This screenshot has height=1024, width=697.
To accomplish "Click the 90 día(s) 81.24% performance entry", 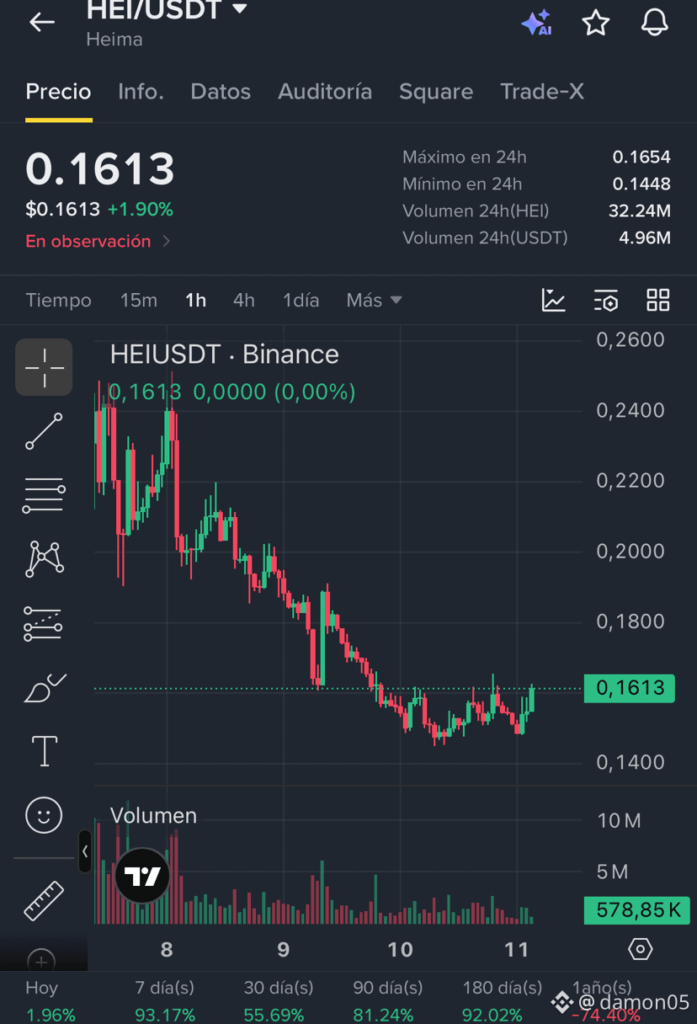I will pos(387,1001).
